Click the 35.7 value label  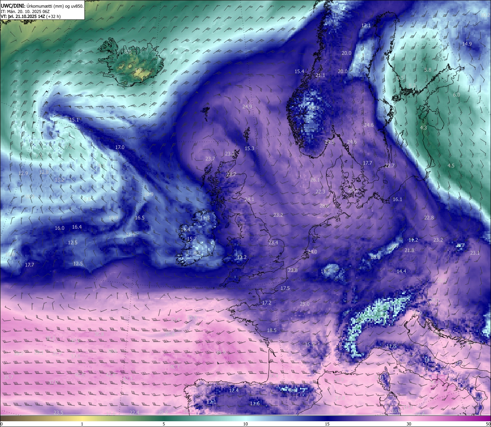(x=8, y=378)
